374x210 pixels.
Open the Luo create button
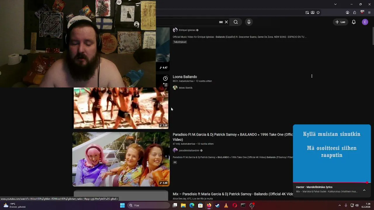340,22
